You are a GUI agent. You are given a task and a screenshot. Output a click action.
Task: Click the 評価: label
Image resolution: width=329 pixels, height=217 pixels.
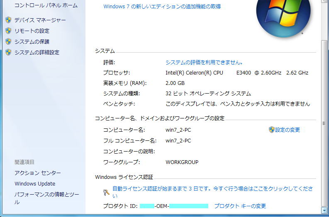point(109,62)
